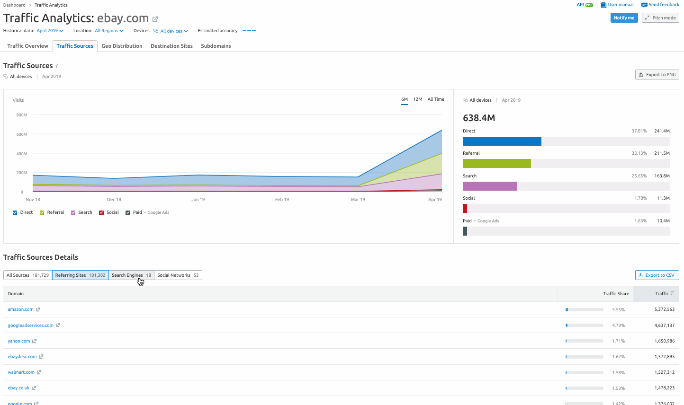Click the Traffic column sort icon
Viewport: 684px width, 405px height.
click(672, 293)
